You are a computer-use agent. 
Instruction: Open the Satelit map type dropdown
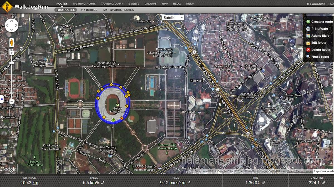click(173, 18)
